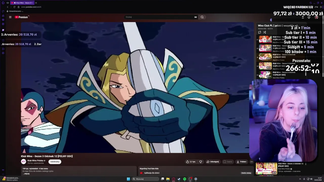This screenshot has width=324, height=182.
Task: Show hidden system tray icons chevron
Action: click(x=300, y=179)
